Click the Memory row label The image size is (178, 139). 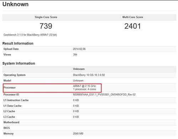pos(9,134)
